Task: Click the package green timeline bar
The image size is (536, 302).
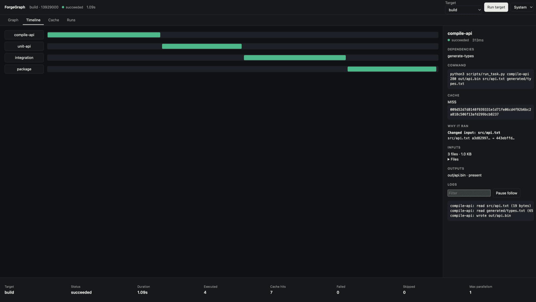Action: coord(392,69)
